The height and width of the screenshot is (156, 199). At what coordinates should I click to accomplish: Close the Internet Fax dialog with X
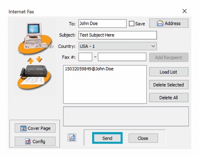coord(184,11)
